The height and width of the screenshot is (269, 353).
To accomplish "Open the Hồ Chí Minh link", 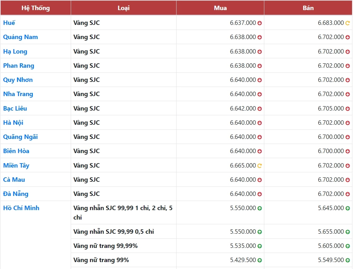I will [x=21, y=208].
